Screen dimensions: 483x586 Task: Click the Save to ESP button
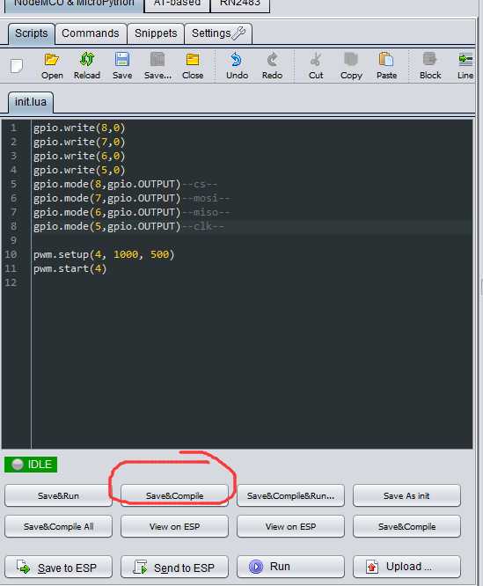58,567
